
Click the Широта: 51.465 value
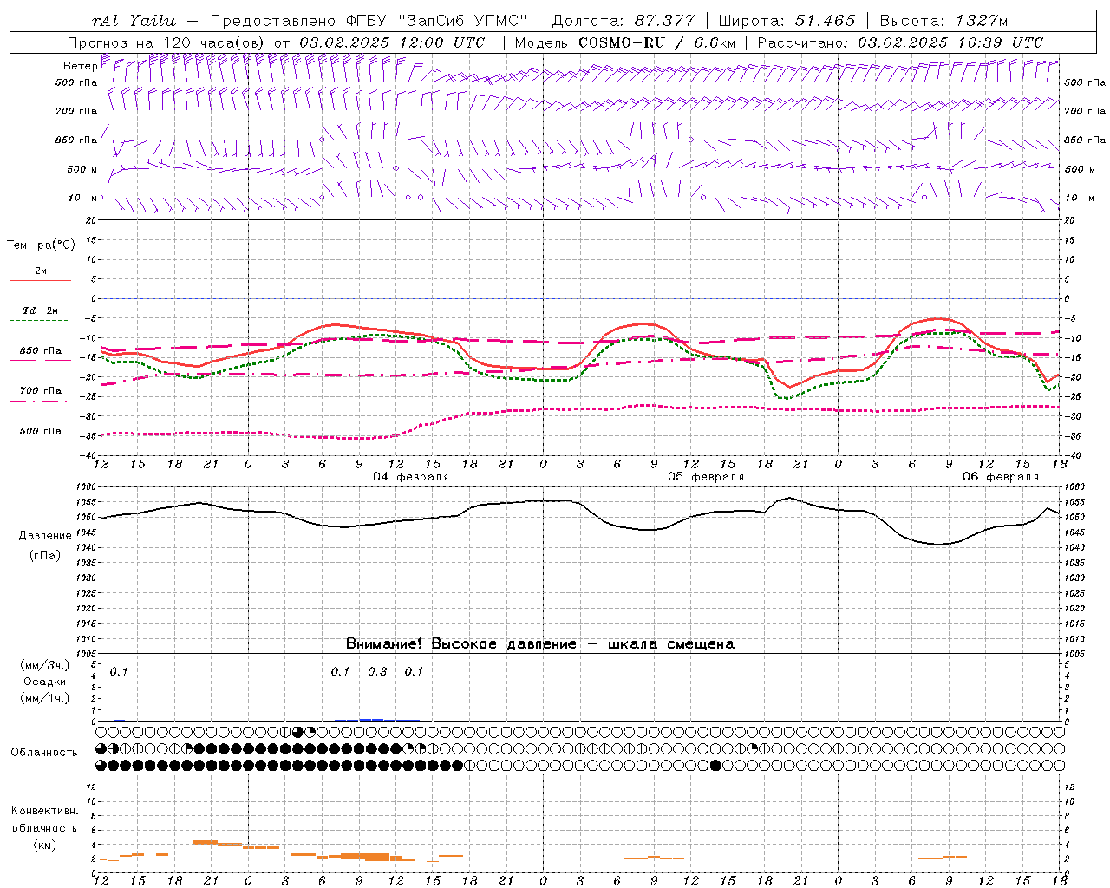787,21
